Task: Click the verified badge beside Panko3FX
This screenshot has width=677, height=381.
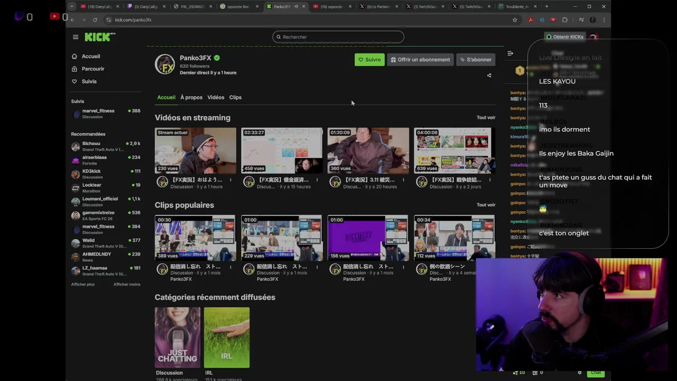Action: [217, 58]
